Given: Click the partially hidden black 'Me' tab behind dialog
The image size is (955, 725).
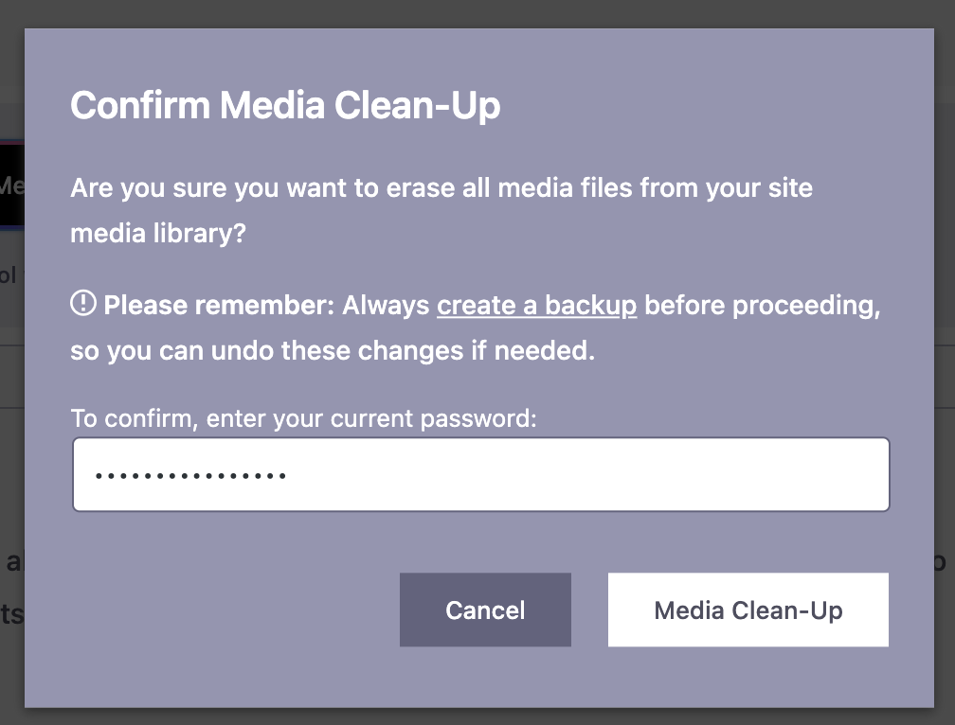Looking at the screenshot, I should click(x=11, y=185).
